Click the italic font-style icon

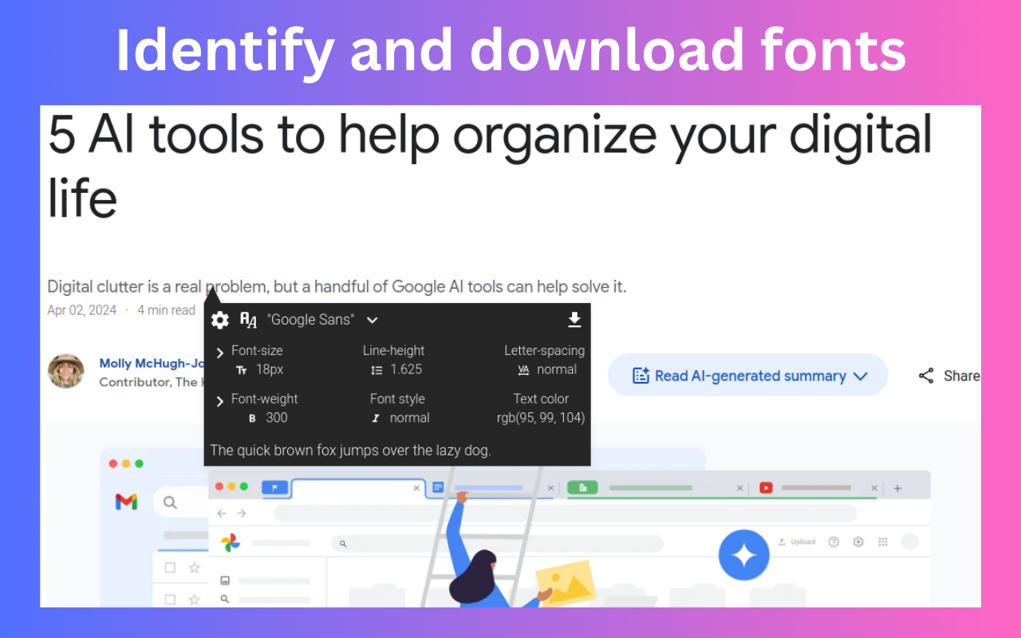(375, 418)
